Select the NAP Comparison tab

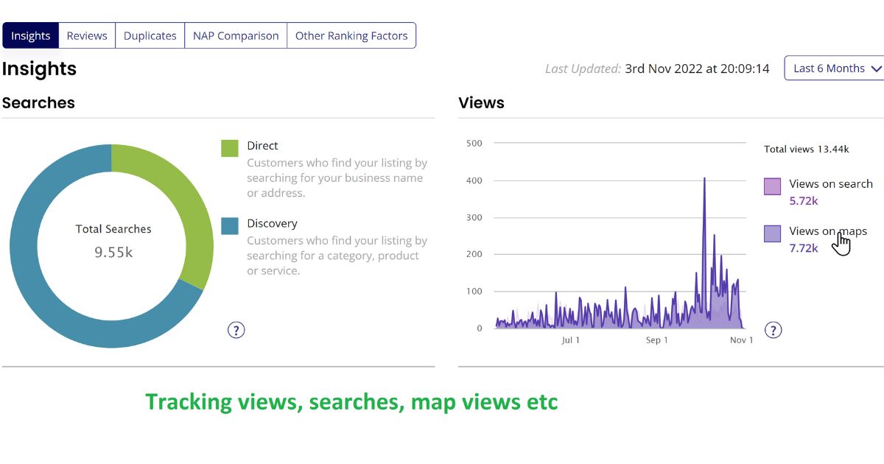[x=236, y=35]
